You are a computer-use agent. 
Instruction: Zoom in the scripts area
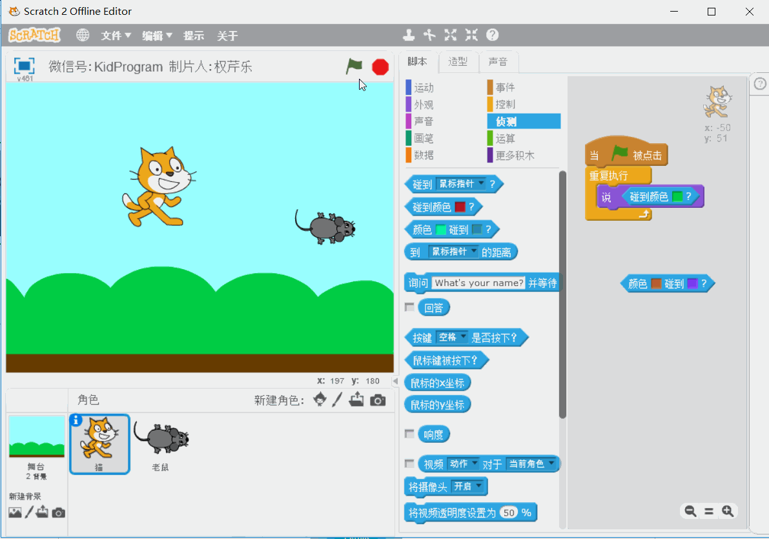[728, 511]
